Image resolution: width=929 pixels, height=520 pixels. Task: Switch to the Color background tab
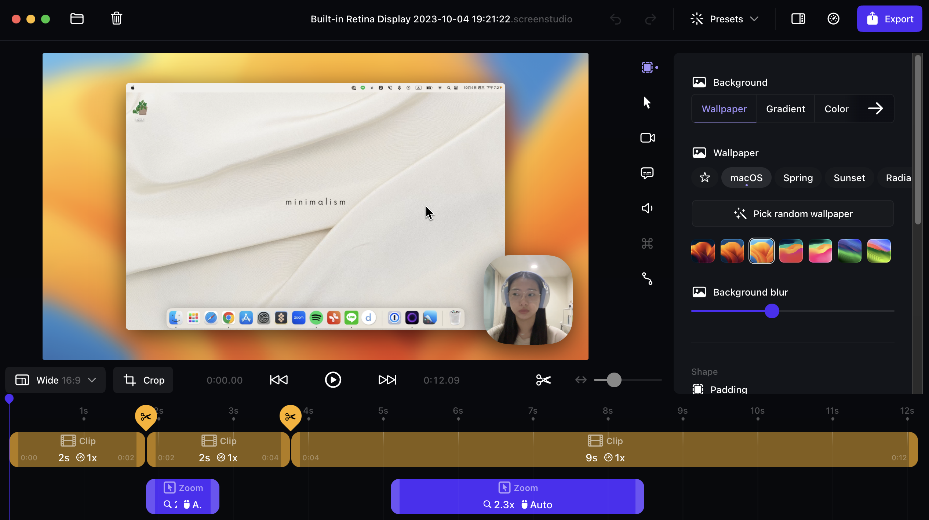(x=837, y=109)
